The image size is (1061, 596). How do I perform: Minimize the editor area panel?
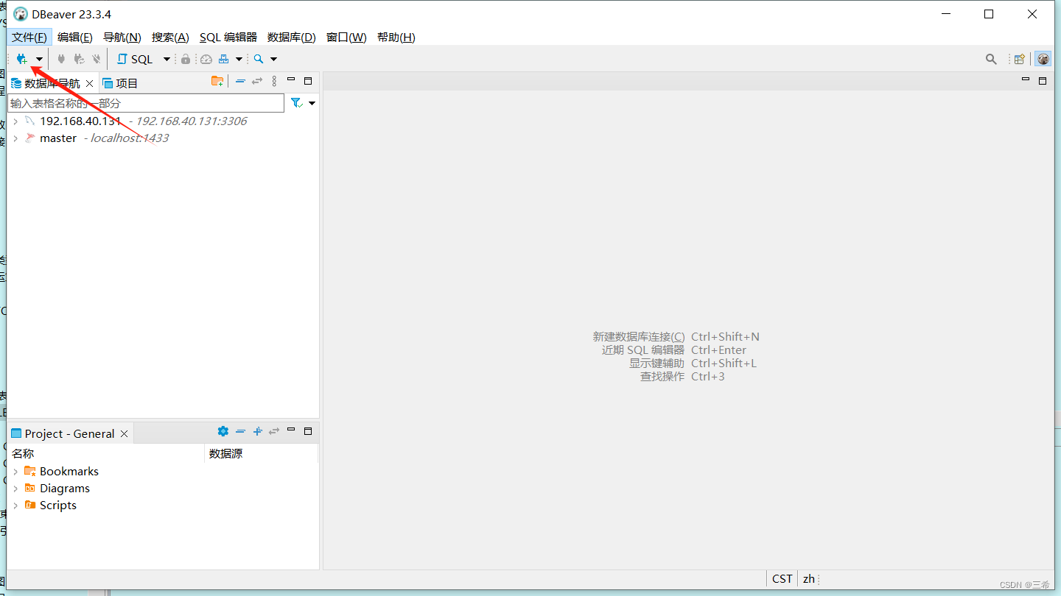pos(1026,79)
